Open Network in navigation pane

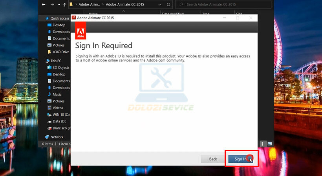(x=57, y=137)
